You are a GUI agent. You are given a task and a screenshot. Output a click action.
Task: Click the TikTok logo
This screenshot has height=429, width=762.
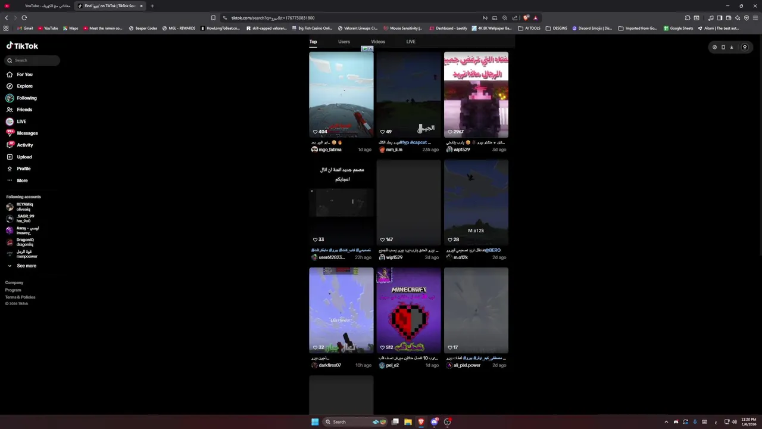point(22,46)
